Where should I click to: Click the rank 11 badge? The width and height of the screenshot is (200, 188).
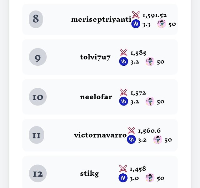(x=37, y=135)
